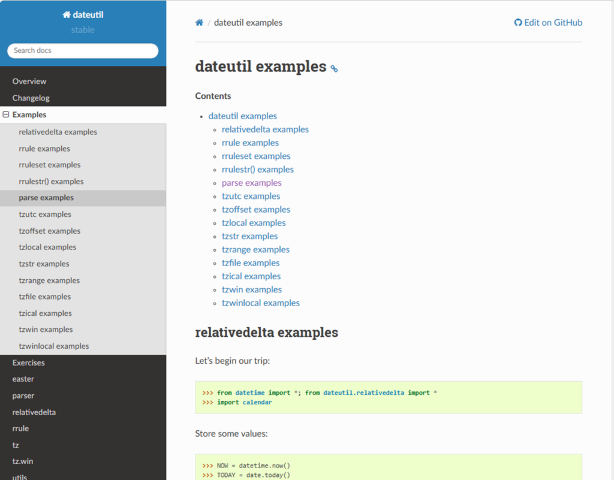Open relativedelta module page in dark sidebar

[x=34, y=412]
